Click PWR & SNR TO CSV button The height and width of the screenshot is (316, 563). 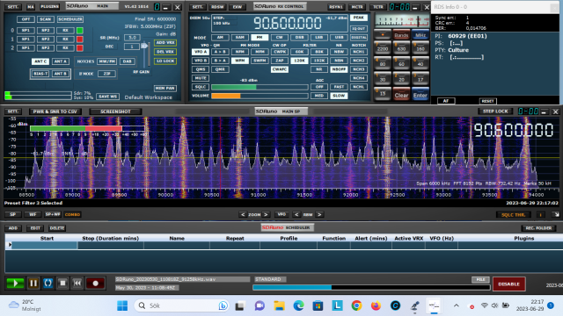55,111
